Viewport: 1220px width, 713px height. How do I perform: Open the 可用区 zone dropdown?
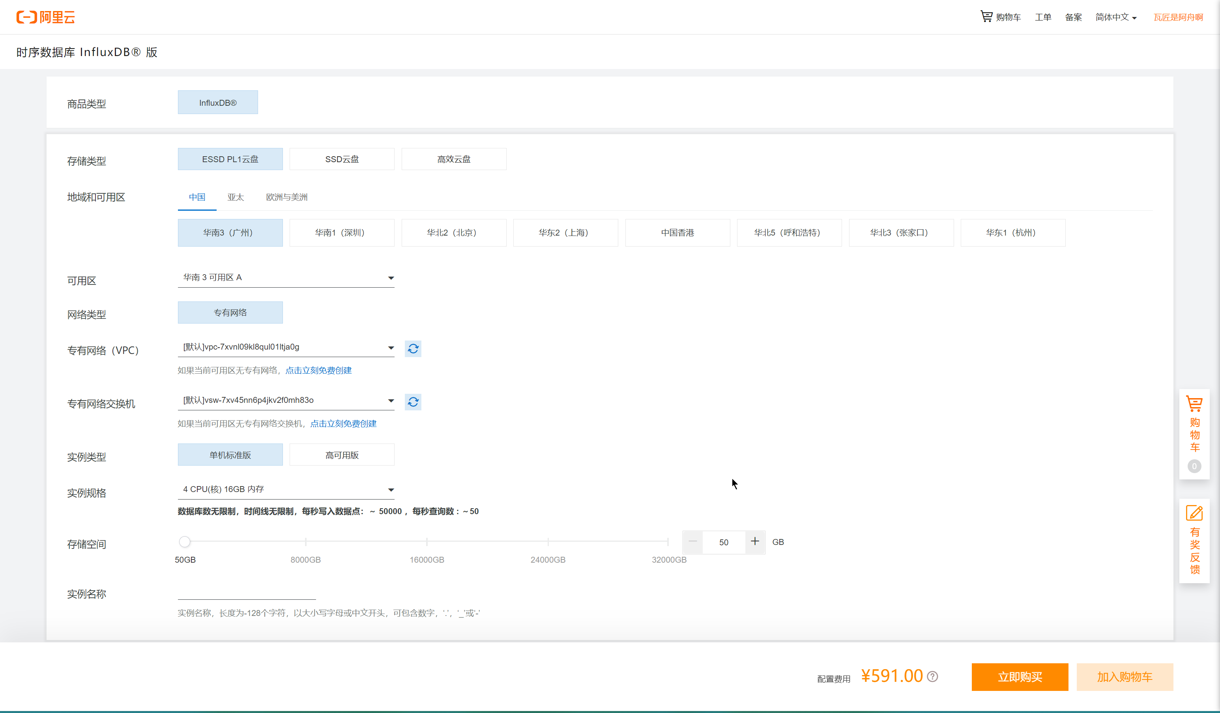click(286, 278)
